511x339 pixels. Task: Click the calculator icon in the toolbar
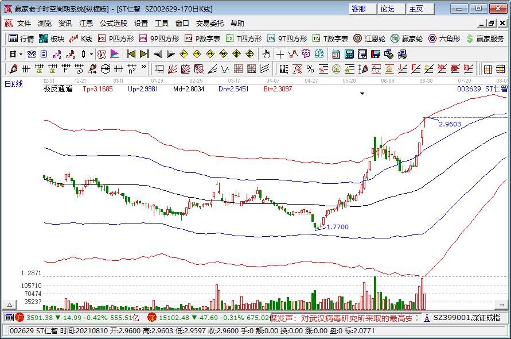348,54
